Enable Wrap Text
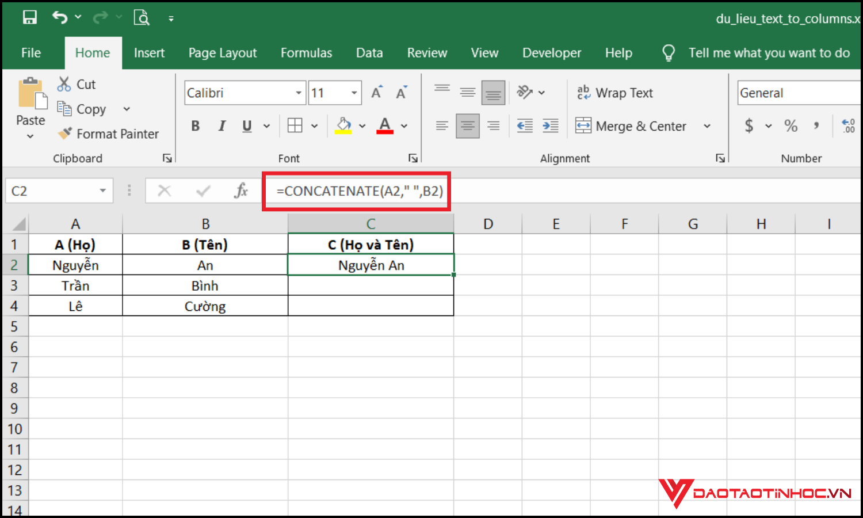 [615, 93]
